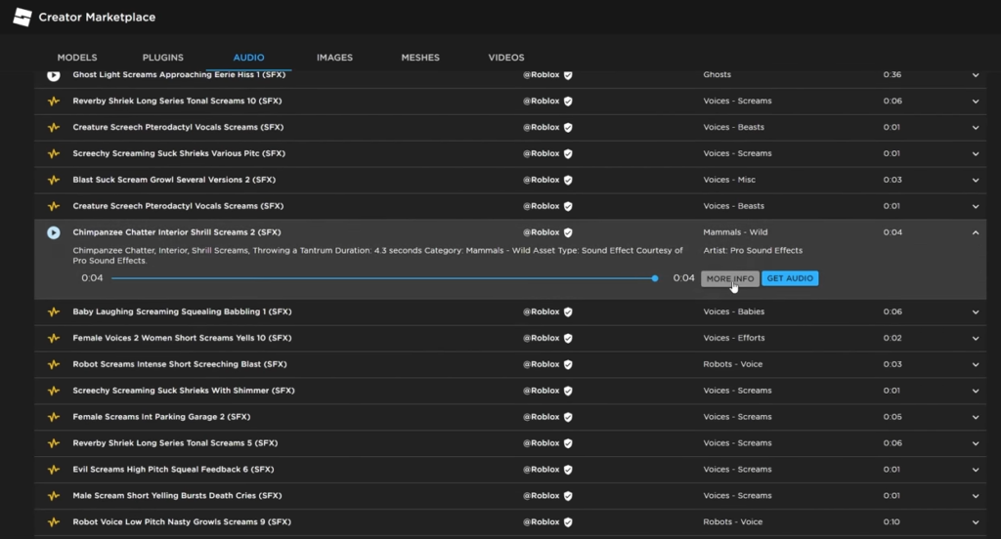Expand Screechy Screaming Various Pitc row

[x=976, y=153]
